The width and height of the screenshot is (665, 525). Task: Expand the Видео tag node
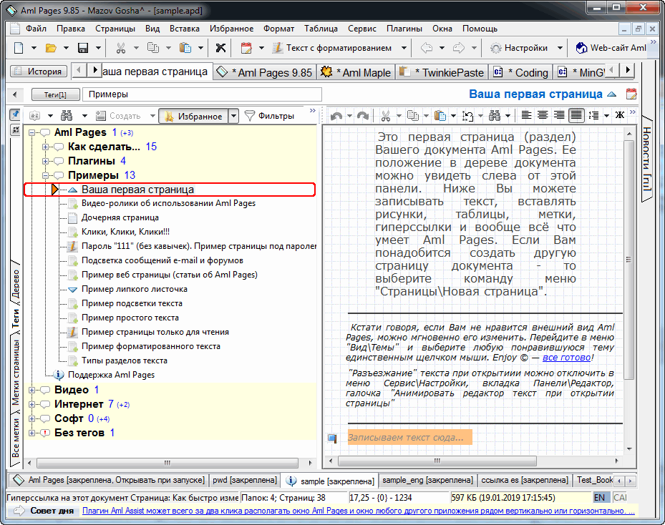coord(31,390)
